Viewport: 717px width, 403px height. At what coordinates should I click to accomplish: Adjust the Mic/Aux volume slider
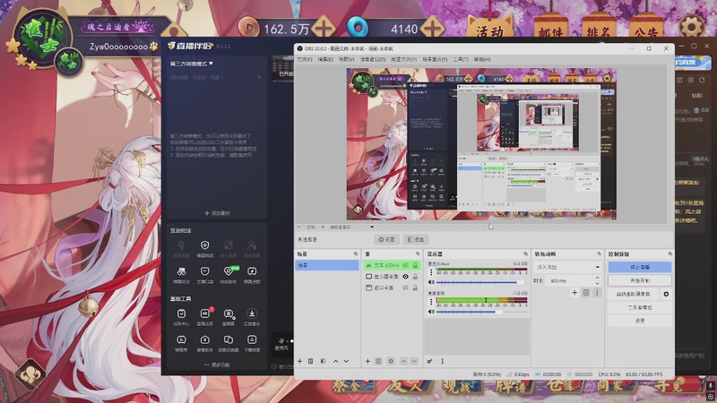pyautogui.click(x=482, y=282)
